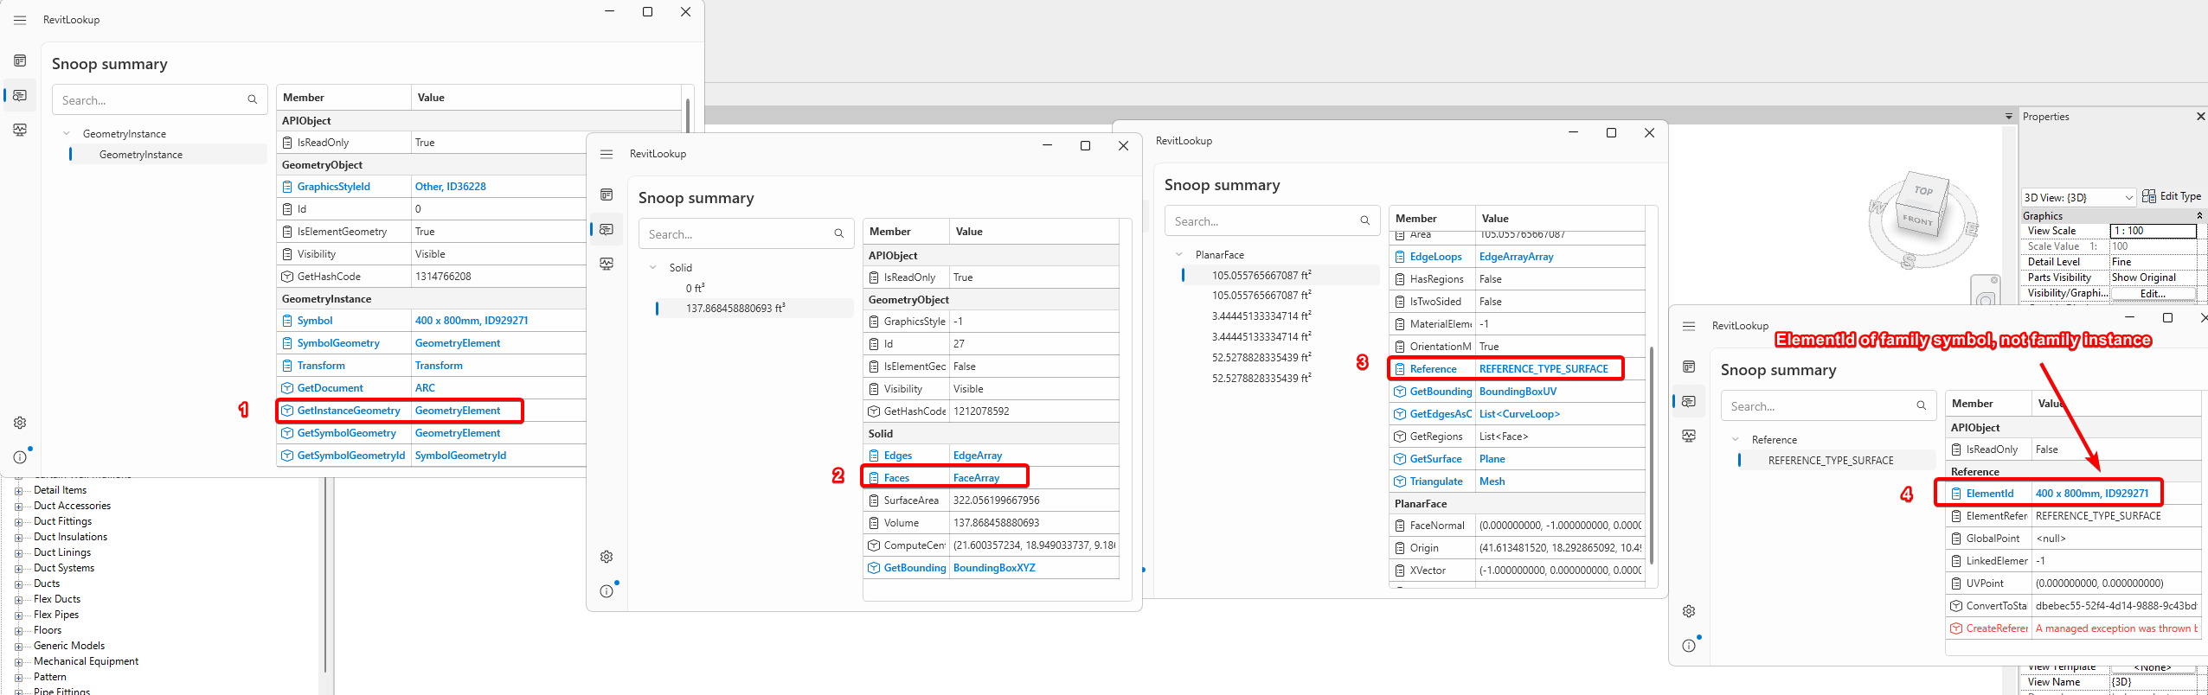Collapse GeometryInstance tree node
Image resolution: width=2208 pixels, height=695 pixels.
tap(67, 133)
